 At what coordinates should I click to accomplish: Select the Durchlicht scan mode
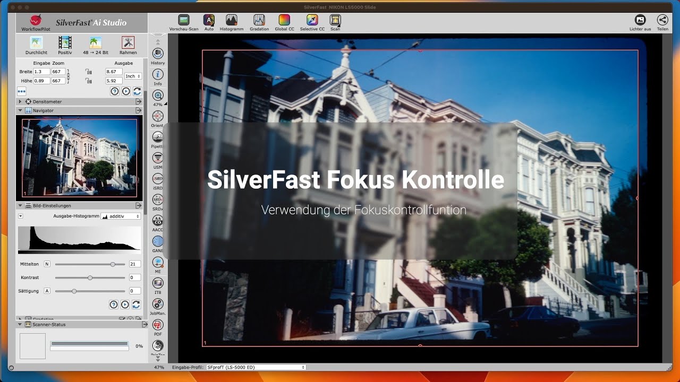tap(36, 46)
